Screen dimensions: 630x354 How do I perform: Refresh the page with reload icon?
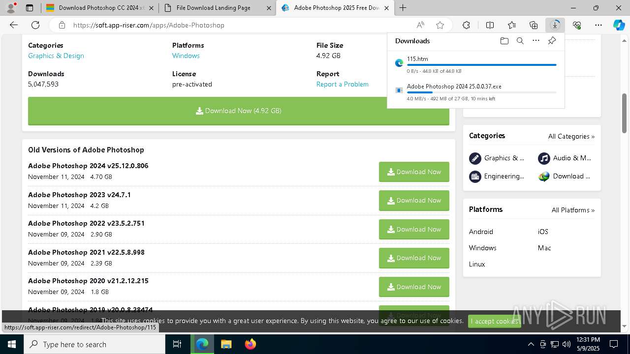[35, 25]
